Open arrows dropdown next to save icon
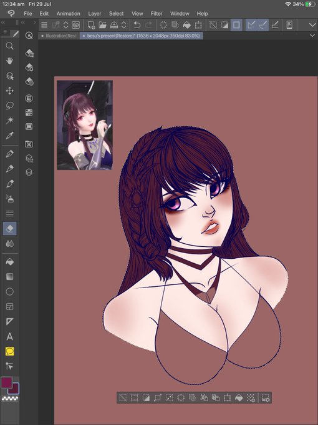Screen dimensions: 318x425 click(123, 25)
